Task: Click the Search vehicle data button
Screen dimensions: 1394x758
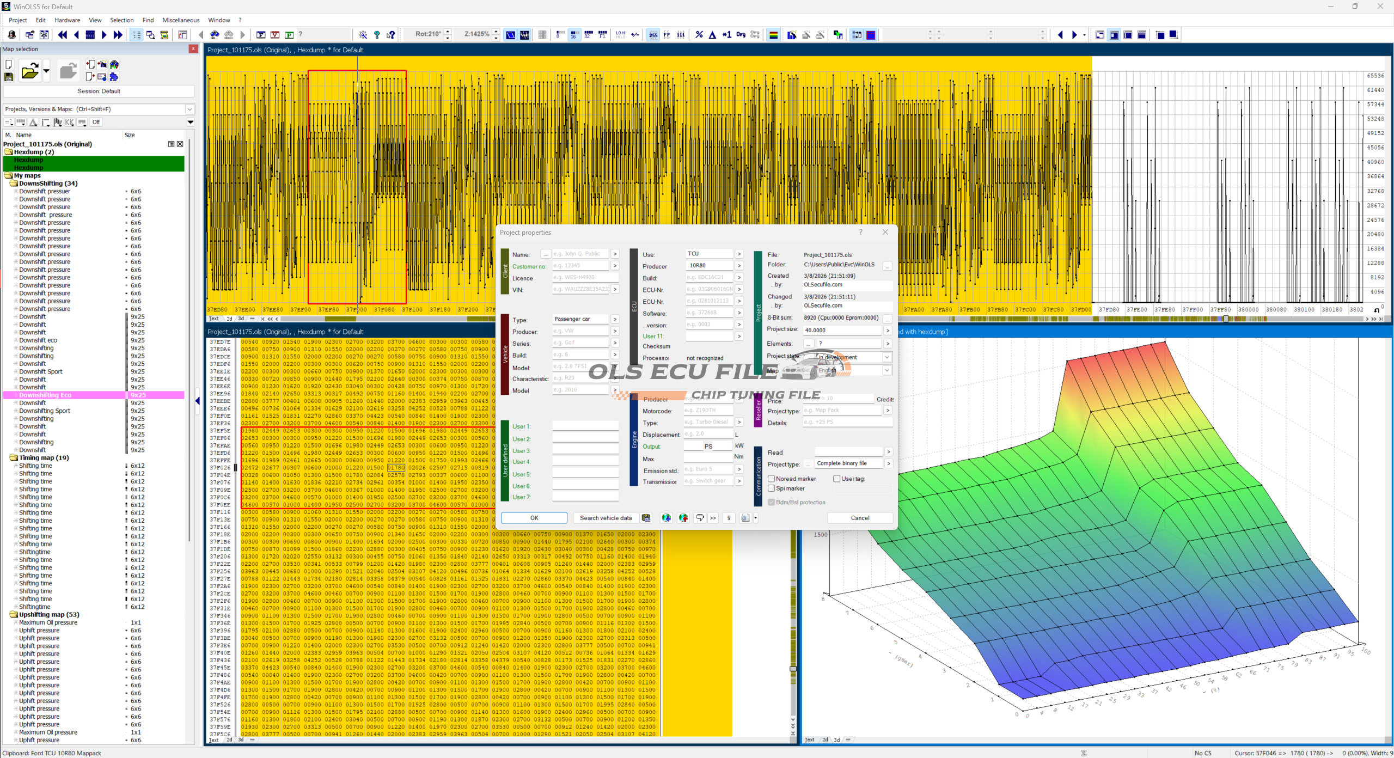Action: (x=605, y=518)
